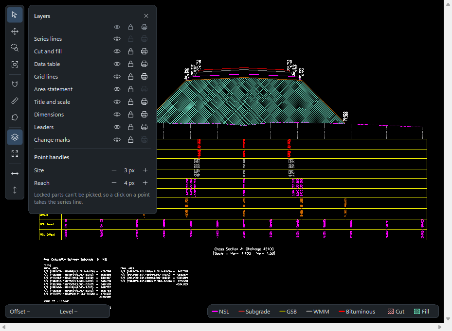Increase point handle Reach
The width and height of the screenshot is (452, 331).
145,183
